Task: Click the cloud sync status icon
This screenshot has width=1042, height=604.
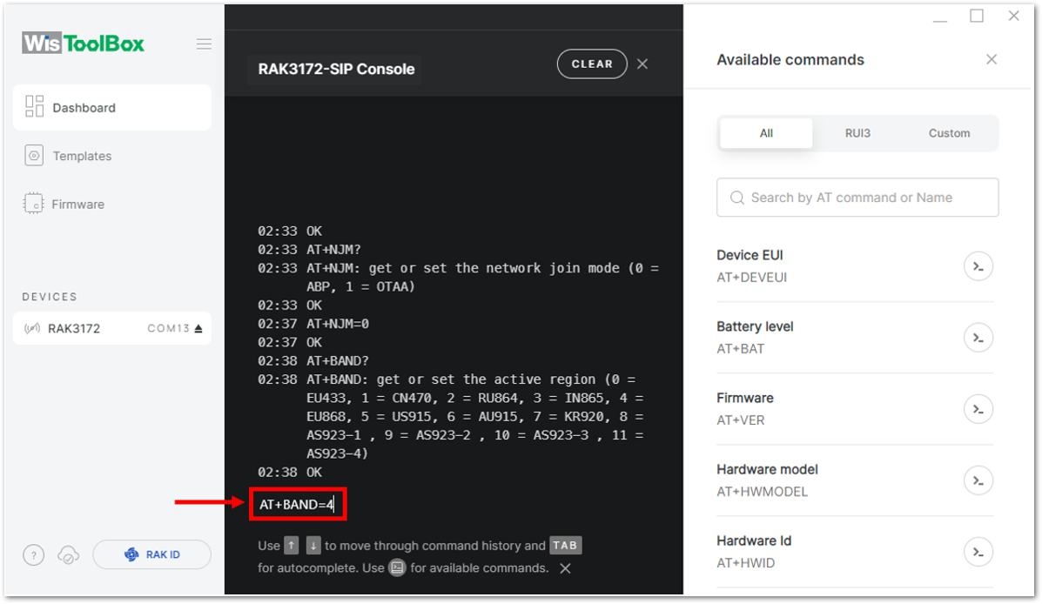Action: click(x=69, y=555)
